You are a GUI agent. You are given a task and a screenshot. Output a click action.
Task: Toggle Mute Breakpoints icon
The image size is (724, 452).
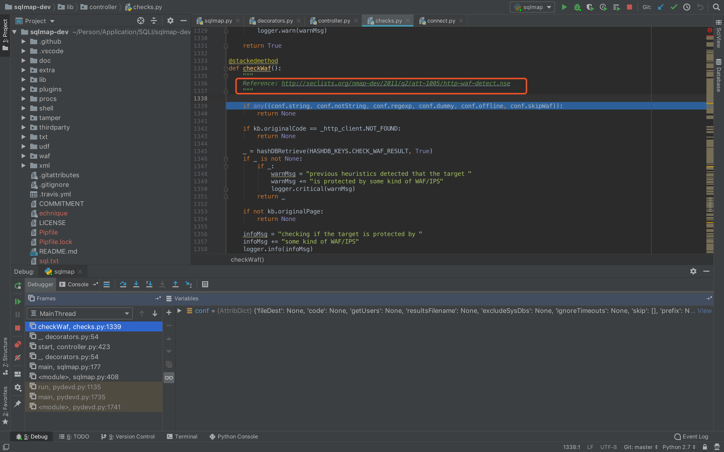click(x=18, y=358)
